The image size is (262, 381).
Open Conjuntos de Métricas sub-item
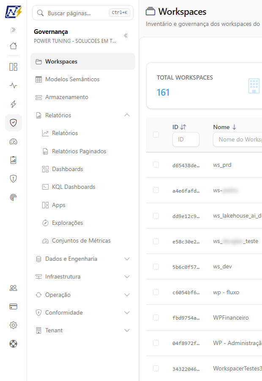click(x=83, y=240)
